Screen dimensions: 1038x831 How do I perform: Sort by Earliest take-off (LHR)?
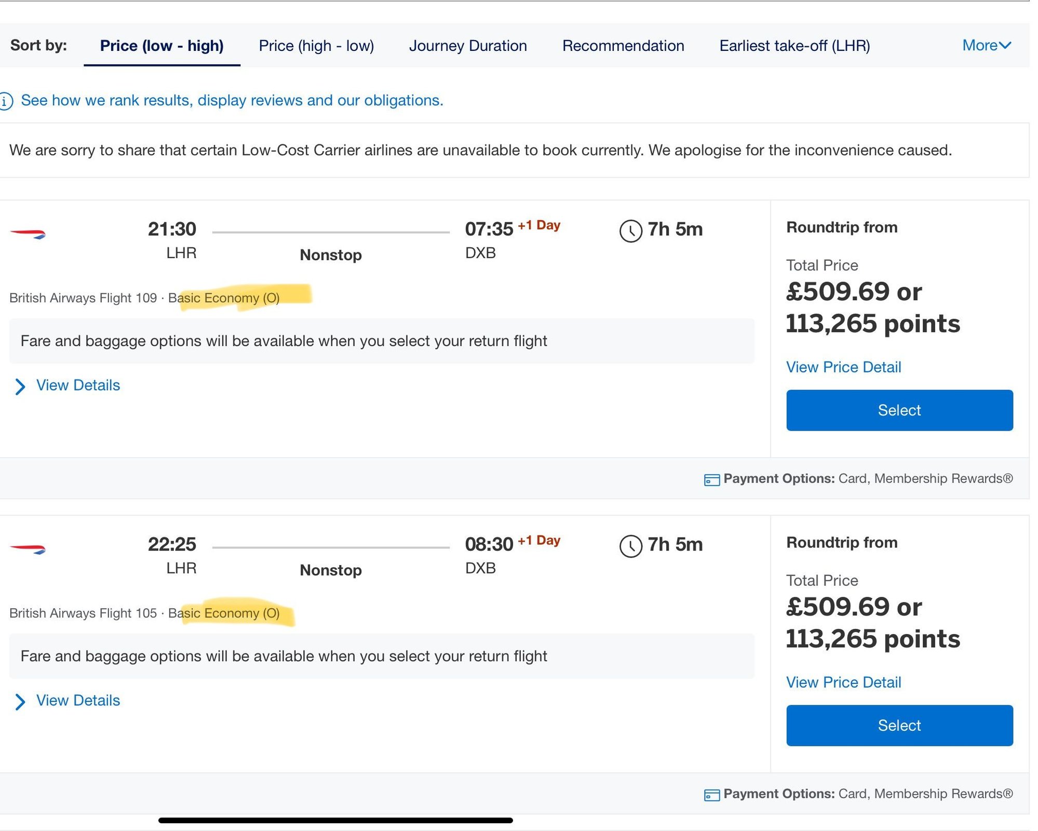tap(794, 46)
